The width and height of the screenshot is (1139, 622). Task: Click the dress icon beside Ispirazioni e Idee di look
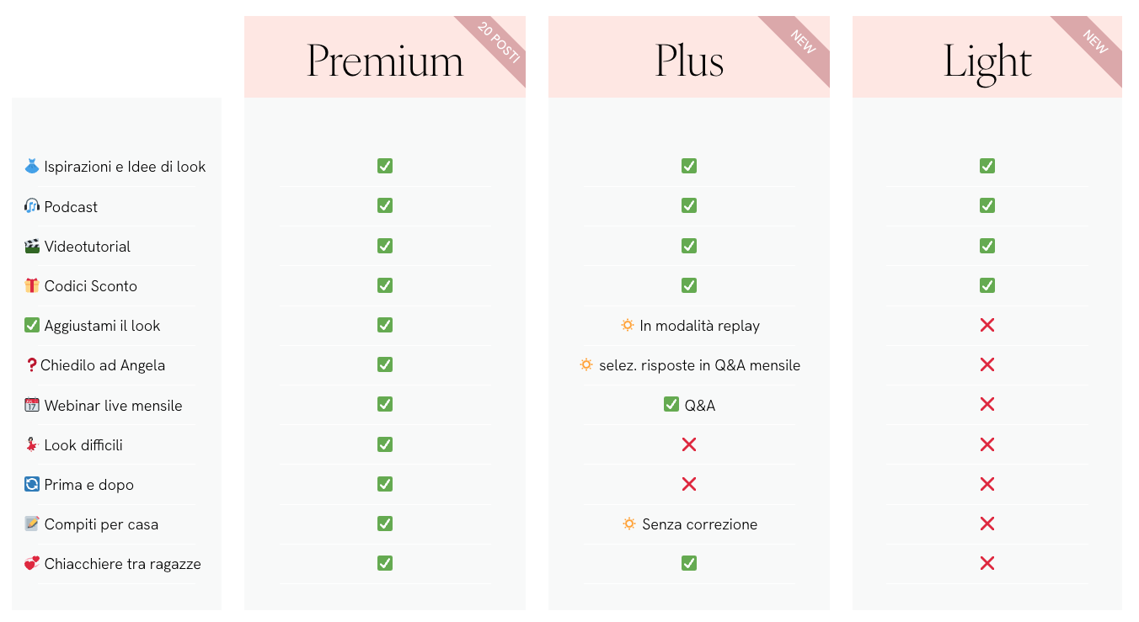coord(32,167)
